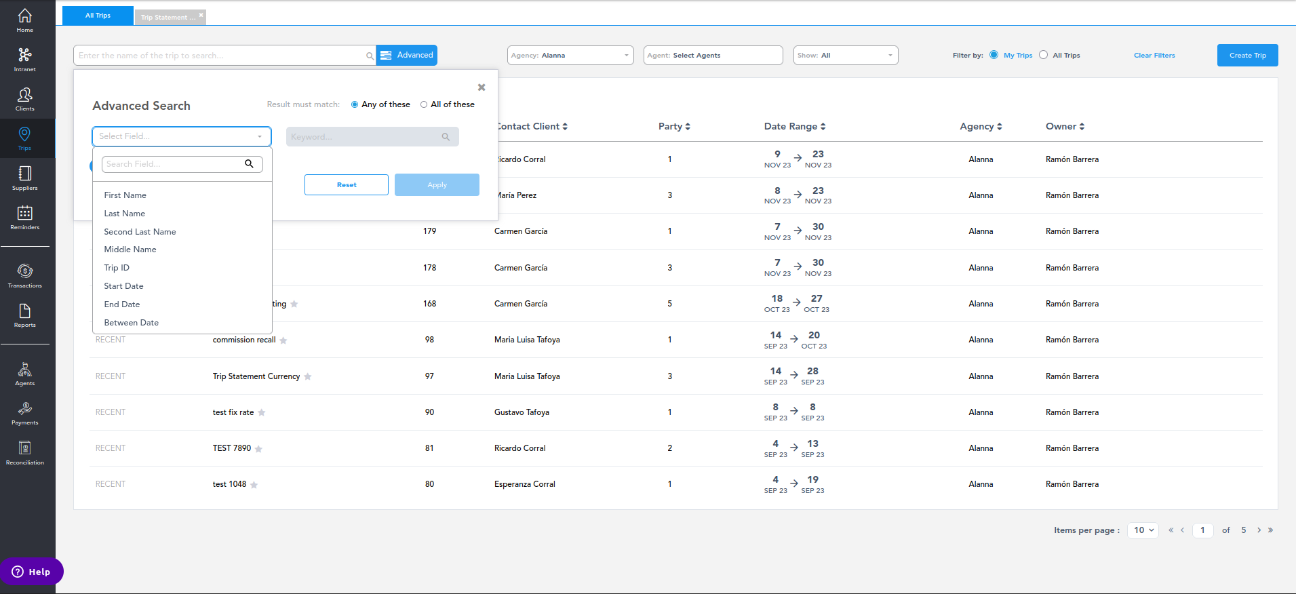
Task: Open the Home page from sidebar
Action: (x=25, y=20)
